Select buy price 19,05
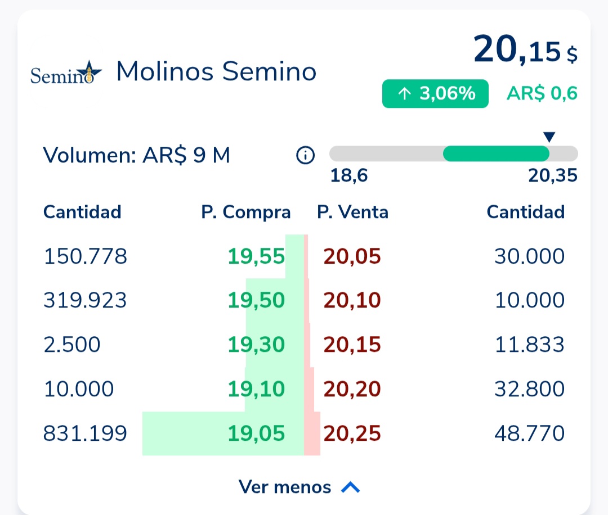Viewport: 608px width, 515px height. [256, 433]
